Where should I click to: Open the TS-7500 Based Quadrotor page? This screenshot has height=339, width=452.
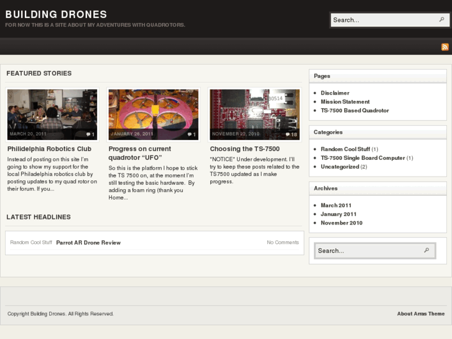(355, 111)
